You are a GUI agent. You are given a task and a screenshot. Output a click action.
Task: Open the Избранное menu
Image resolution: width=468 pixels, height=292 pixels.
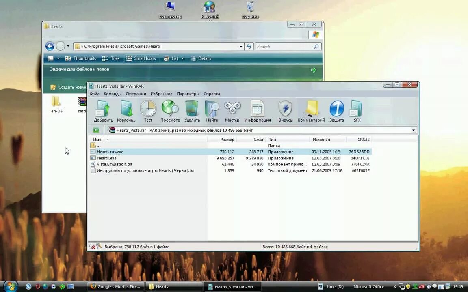(x=161, y=94)
